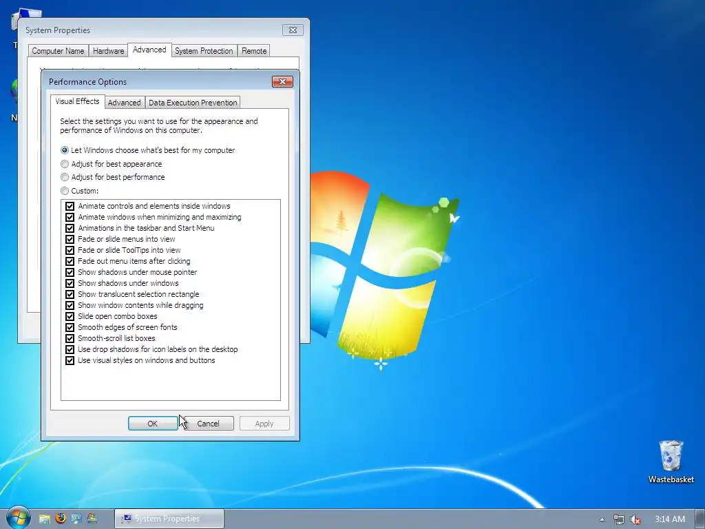Click the network tray icon
705x529 pixels.
(619, 519)
